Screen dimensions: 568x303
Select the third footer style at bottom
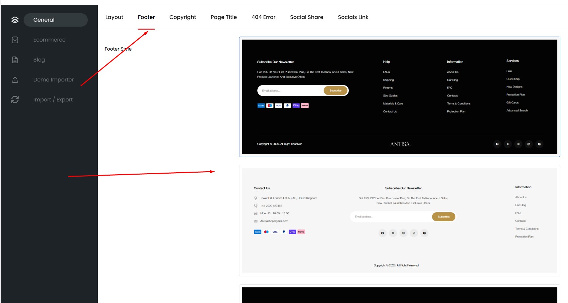(399, 295)
